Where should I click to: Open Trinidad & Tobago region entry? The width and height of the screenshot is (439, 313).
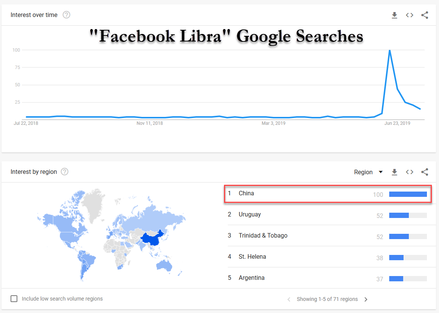(x=328, y=236)
